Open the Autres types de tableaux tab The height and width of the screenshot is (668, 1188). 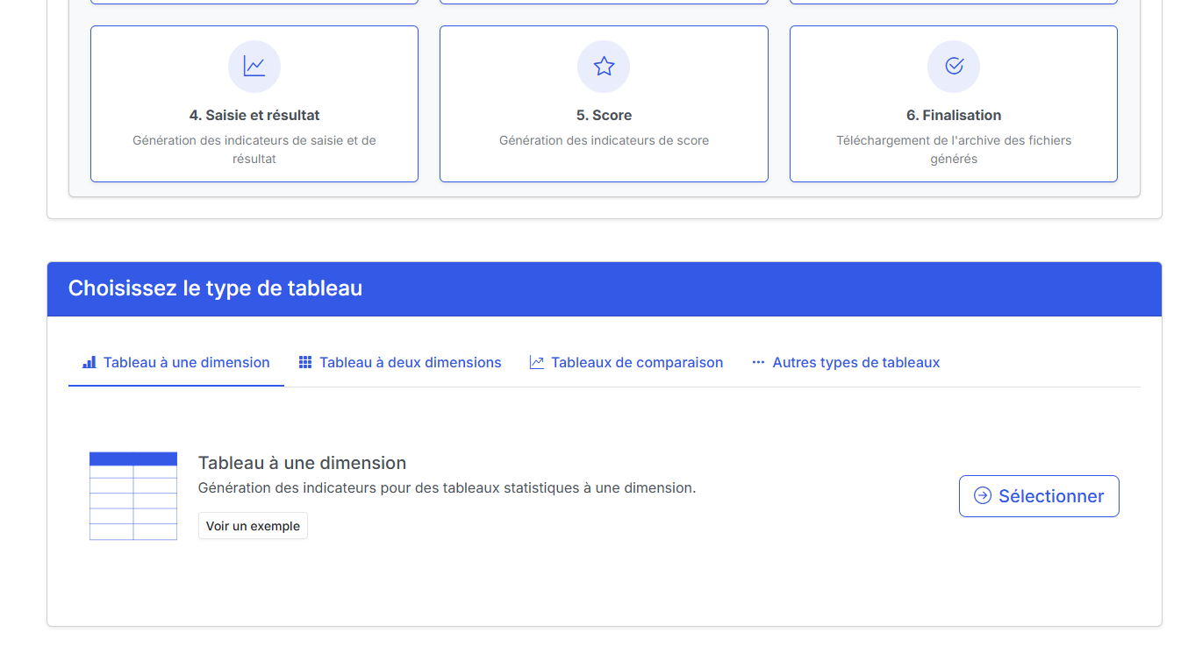[846, 363]
